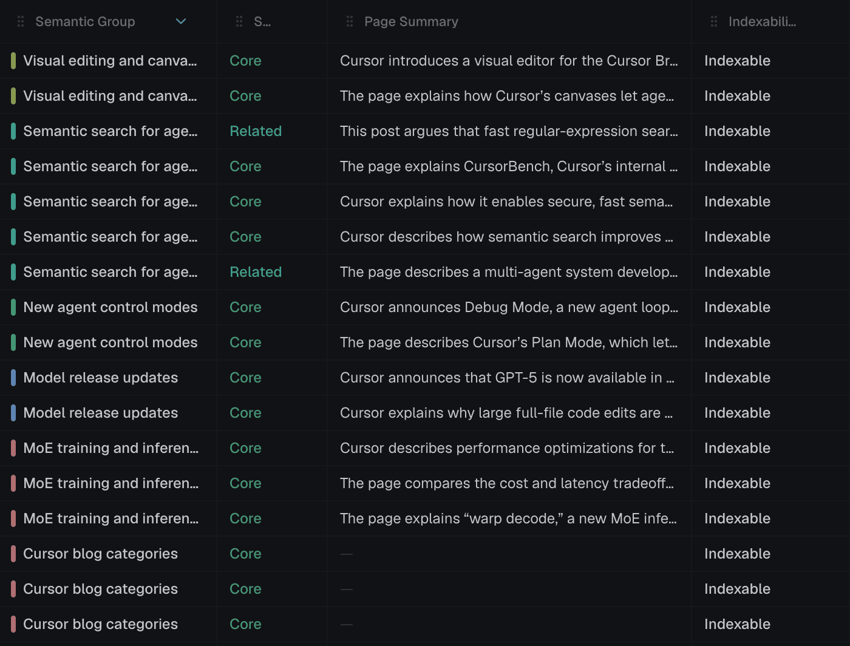Viewport: 850px width, 646px height.
Task: Click Core in the Debug Mode row
Action: (245, 307)
